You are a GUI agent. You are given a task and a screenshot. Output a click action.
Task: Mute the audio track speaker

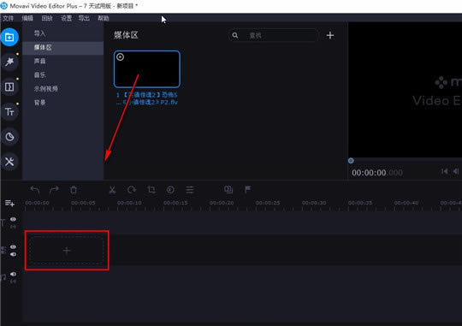coord(13,274)
